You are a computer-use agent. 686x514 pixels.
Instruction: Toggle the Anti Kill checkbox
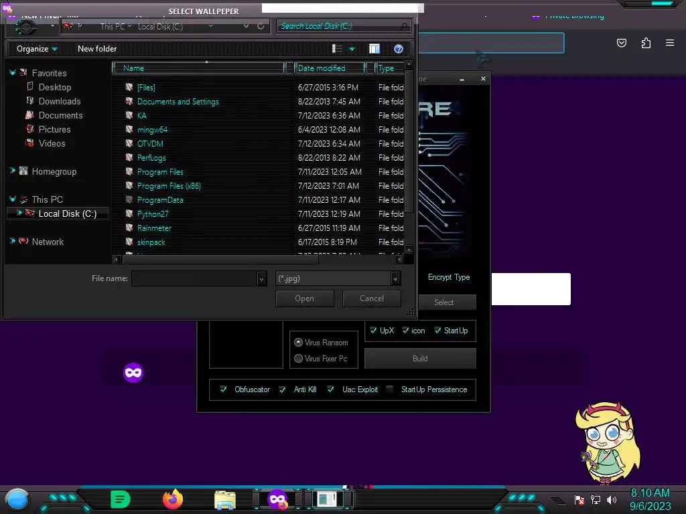tap(283, 389)
